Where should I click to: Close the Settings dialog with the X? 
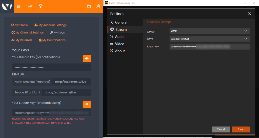coord(249,14)
